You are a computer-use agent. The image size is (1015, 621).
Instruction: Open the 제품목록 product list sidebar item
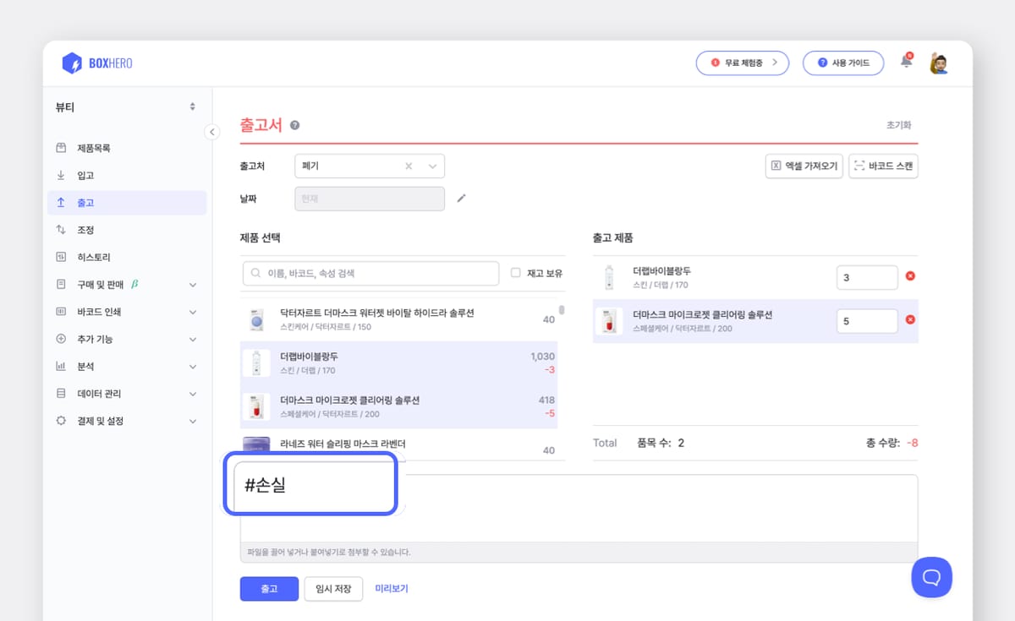93,147
